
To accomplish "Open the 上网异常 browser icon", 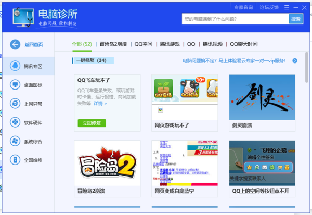I will click(15, 103).
